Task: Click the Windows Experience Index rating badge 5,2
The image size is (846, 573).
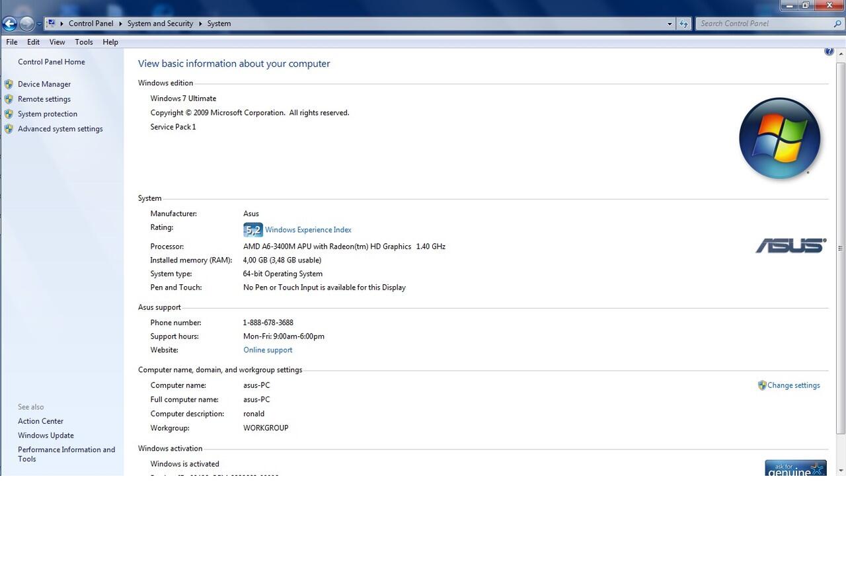Action: click(x=253, y=230)
